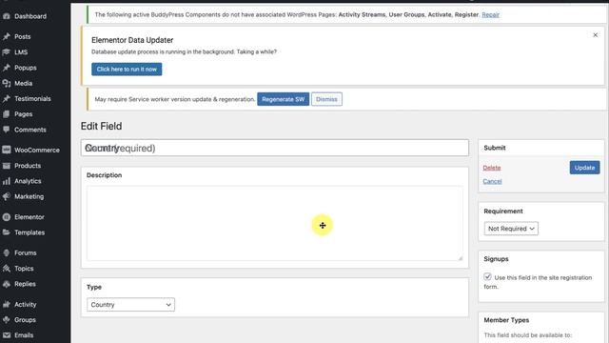Click the Topics icon in sidebar
The width and height of the screenshot is (609, 343).
(x=7, y=269)
